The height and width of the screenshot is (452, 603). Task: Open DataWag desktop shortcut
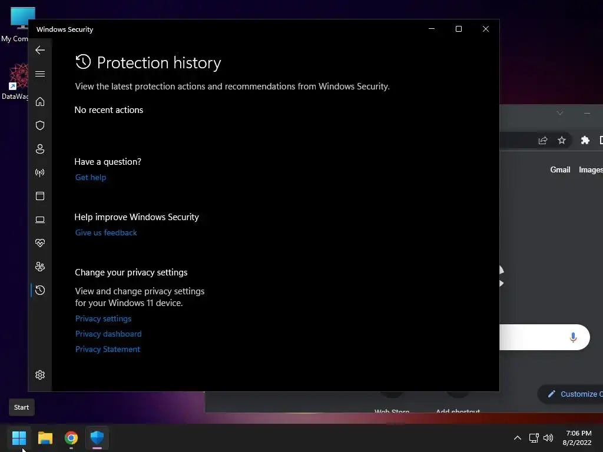(x=15, y=81)
